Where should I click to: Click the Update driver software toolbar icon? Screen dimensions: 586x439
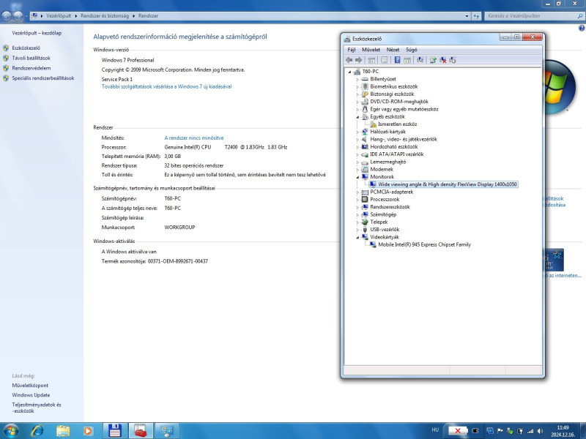[433, 60]
